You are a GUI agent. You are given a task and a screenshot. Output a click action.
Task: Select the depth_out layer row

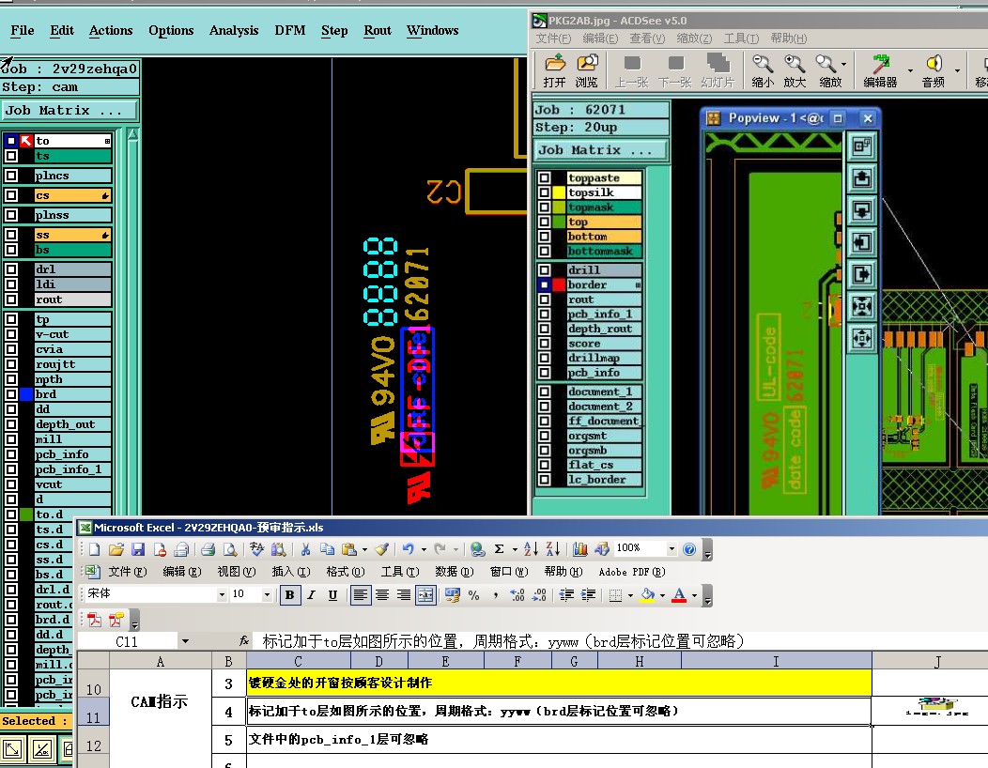tap(73, 424)
